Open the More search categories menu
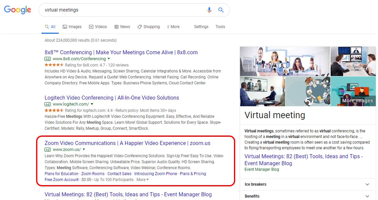 tap(173, 27)
